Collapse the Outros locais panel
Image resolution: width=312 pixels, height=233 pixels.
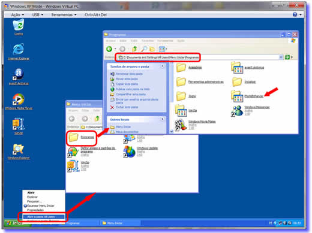(163, 119)
